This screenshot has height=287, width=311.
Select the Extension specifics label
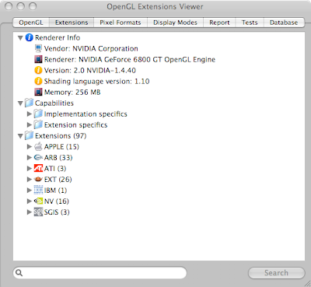[x=75, y=125]
